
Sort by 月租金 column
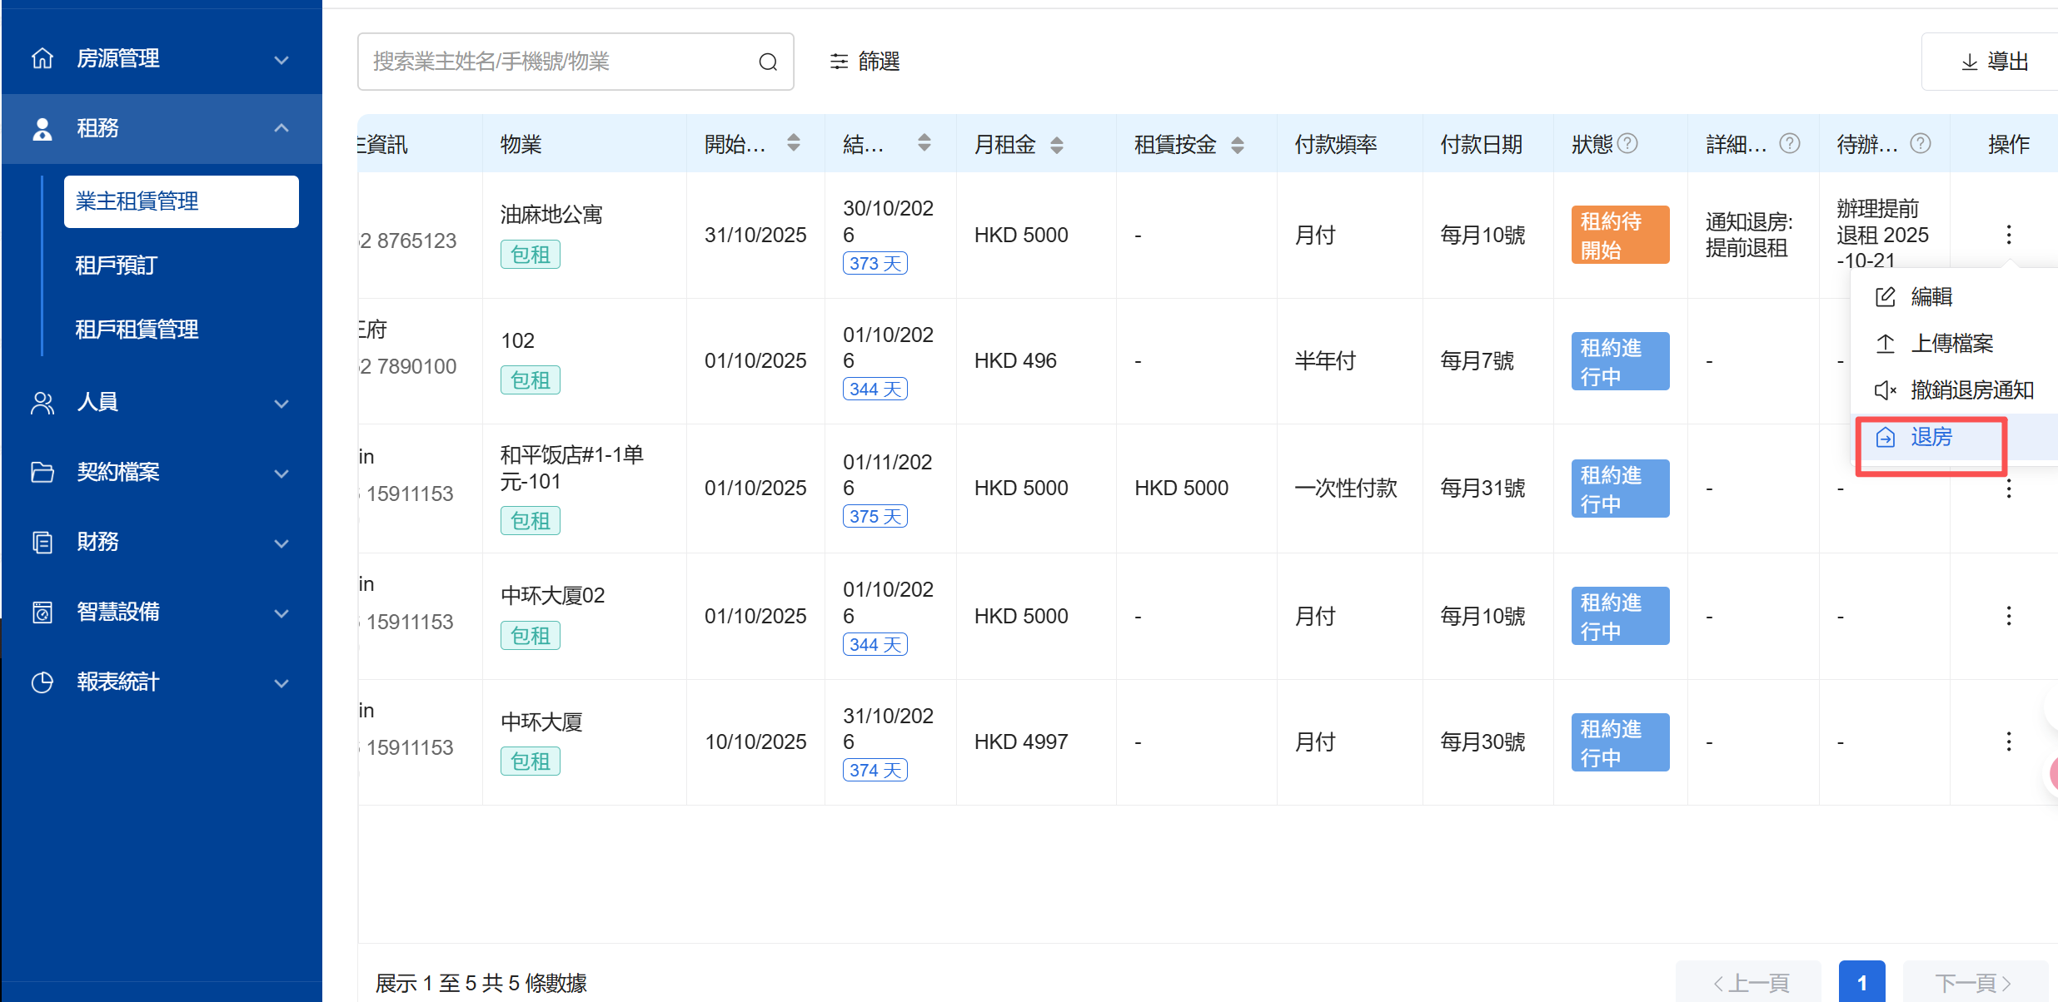click(x=1056, y=145)
